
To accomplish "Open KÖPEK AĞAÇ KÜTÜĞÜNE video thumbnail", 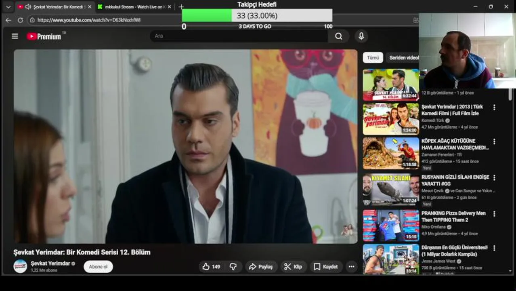I will [x=391, y=153].
